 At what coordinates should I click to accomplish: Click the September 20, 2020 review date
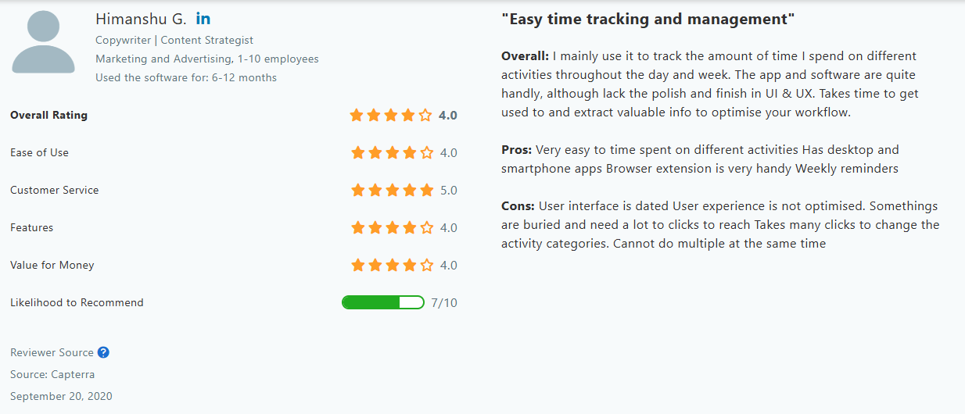[x=61, y=396]
